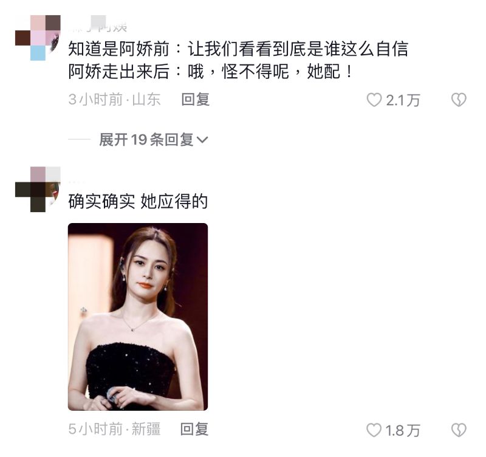Like the second comment with the heart icon
Image resolution: width=486 pixels, height=457 pixels.
(x=374, y=430)
